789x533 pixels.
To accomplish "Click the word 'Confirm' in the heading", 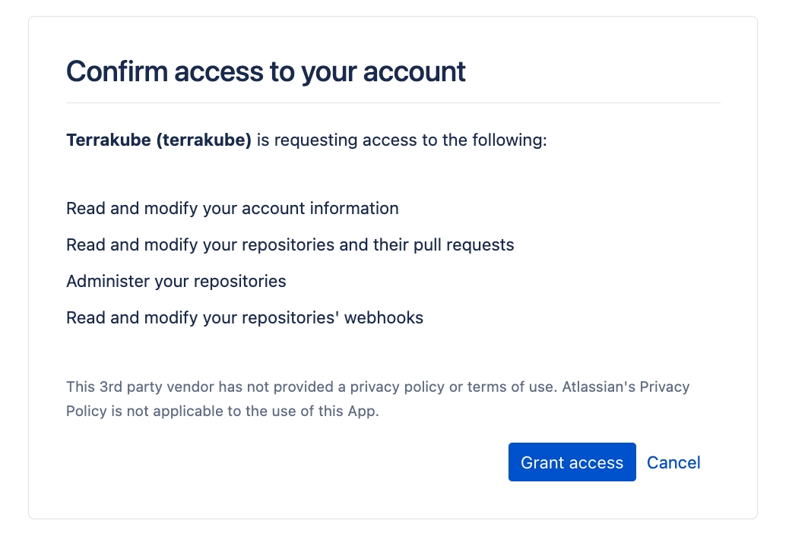I will pos(116,71).
